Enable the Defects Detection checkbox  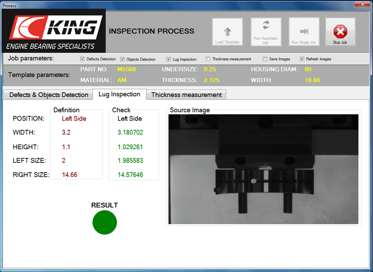click(83, 59)
